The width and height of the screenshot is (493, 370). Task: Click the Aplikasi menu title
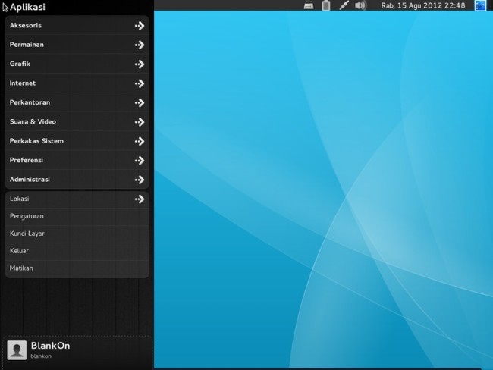(x=27, y=7)
